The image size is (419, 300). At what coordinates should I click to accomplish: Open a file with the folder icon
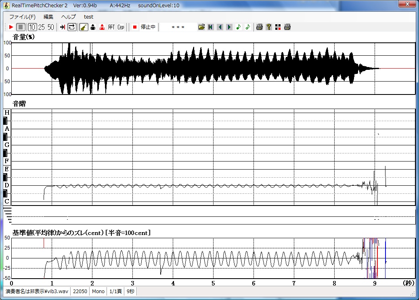pos(201,27)
